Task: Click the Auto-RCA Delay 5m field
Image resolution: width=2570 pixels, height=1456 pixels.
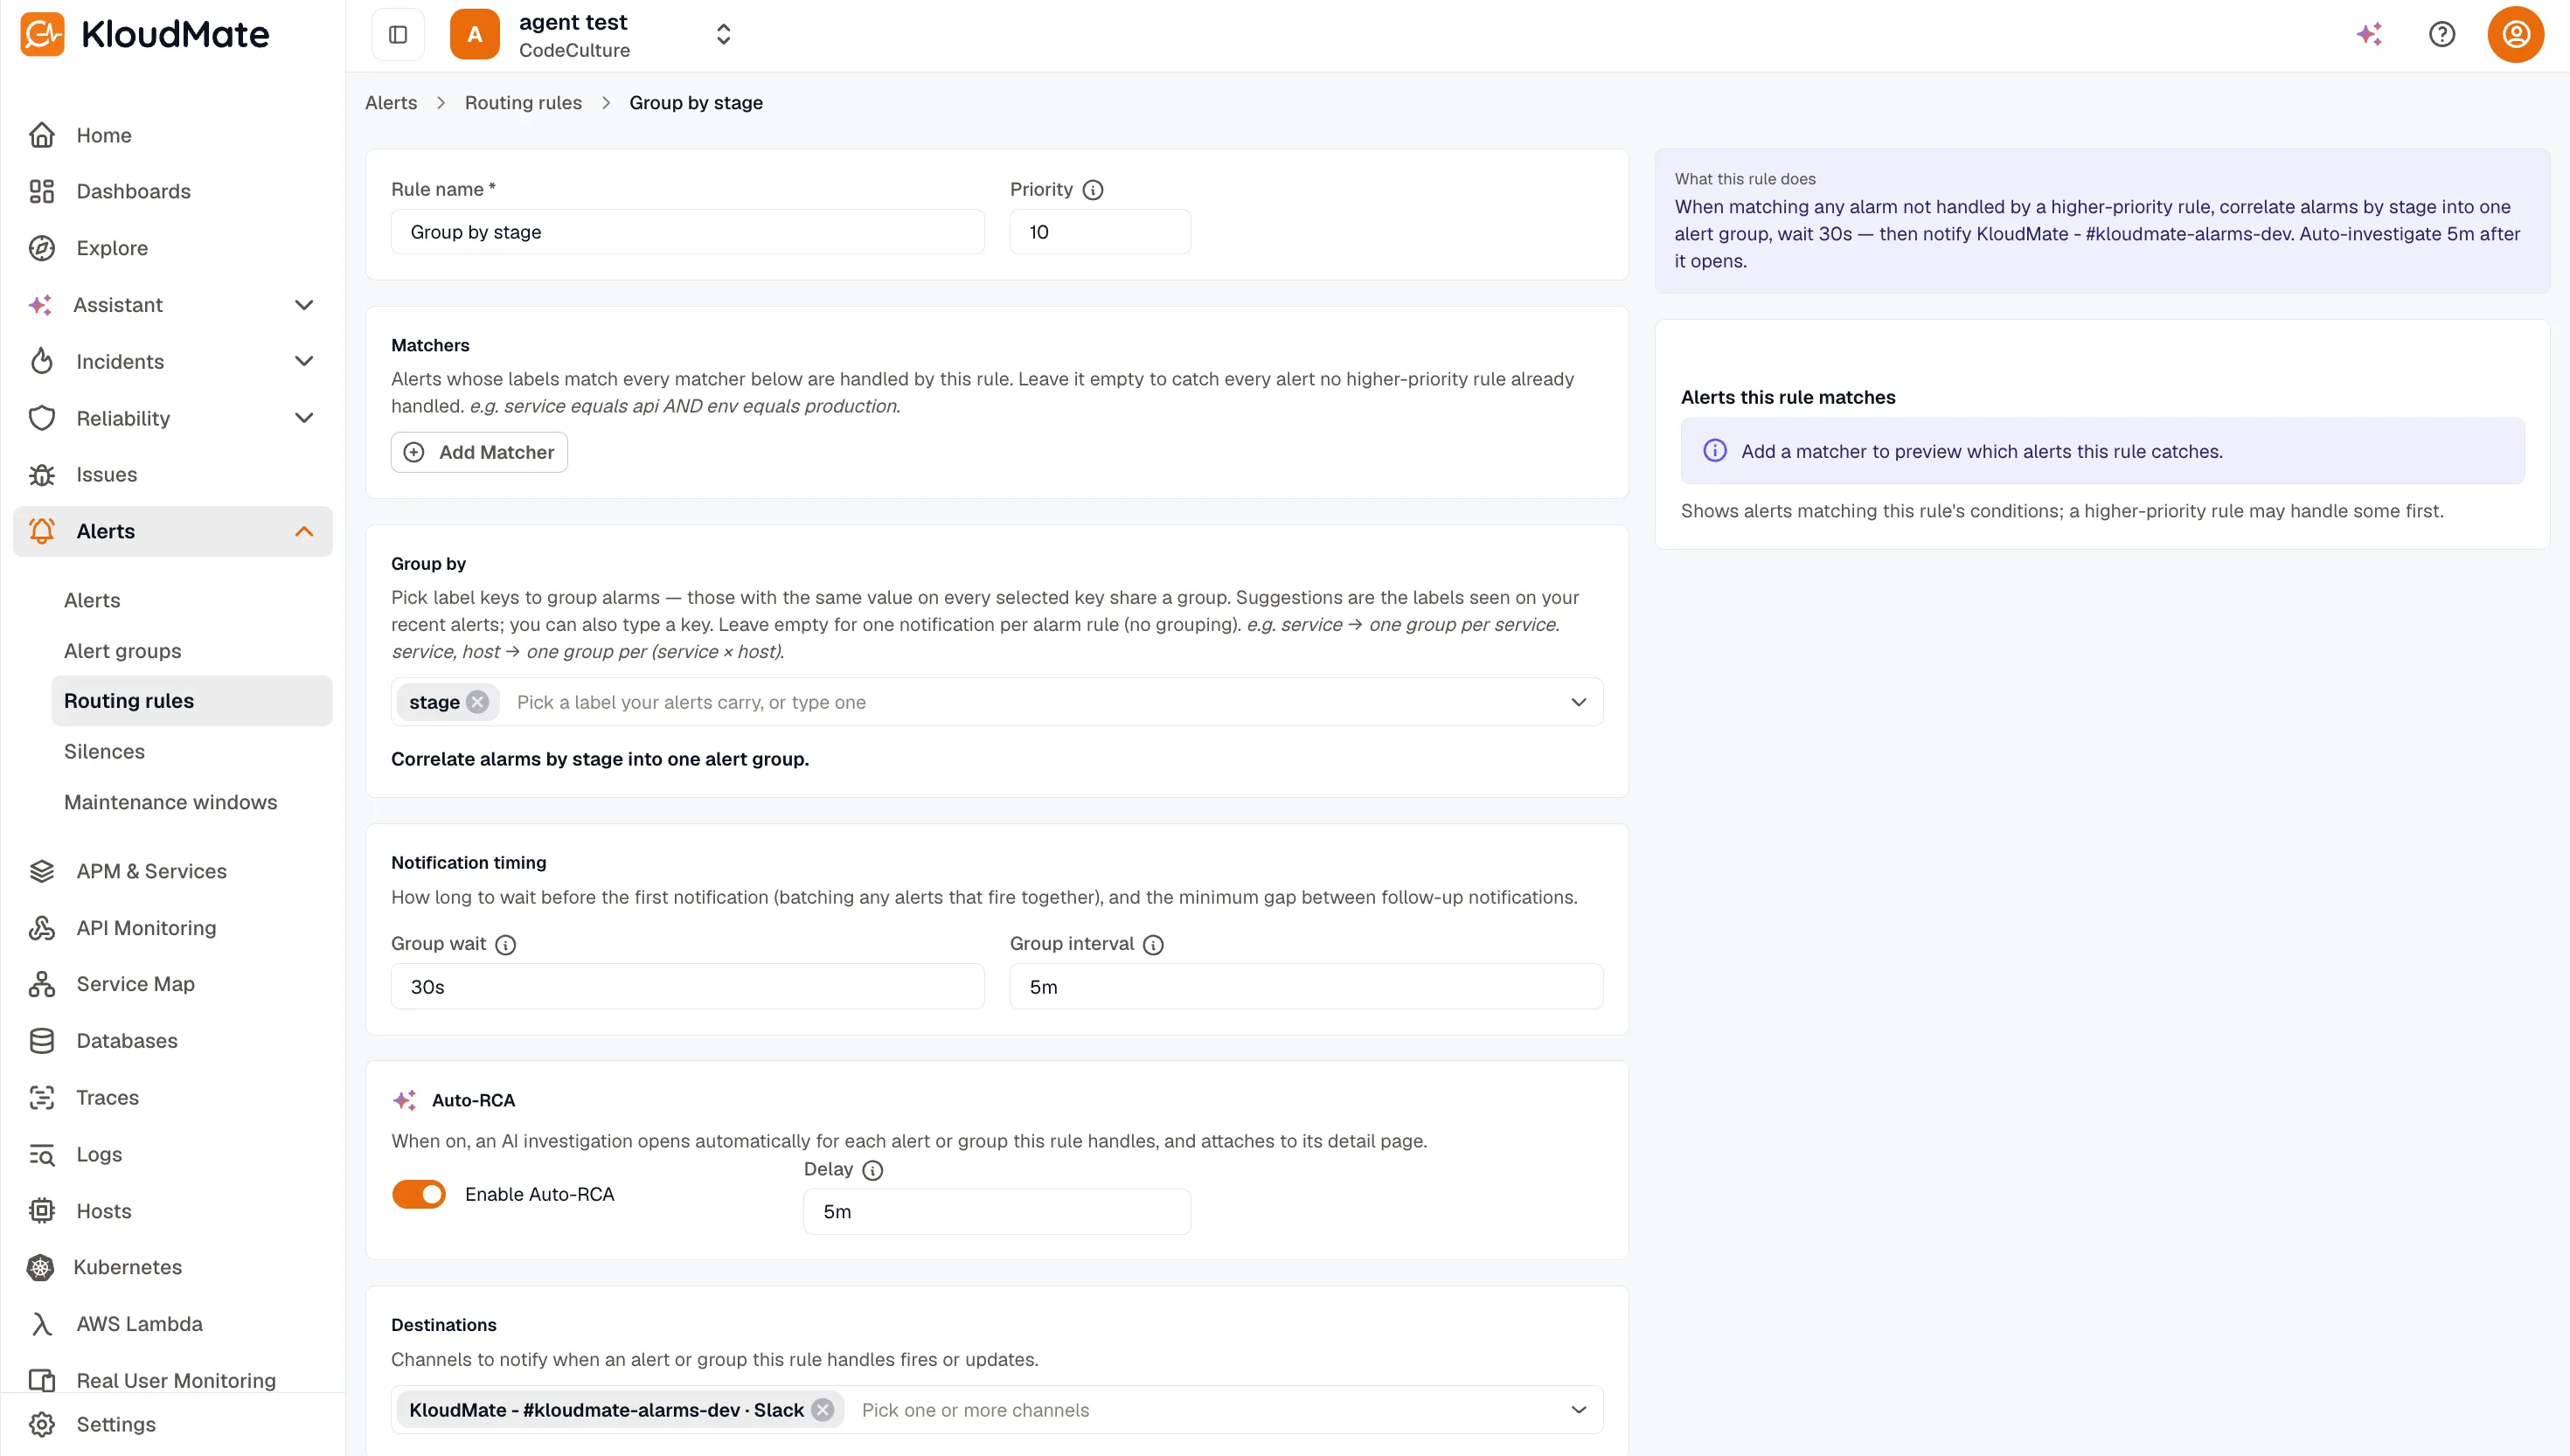Action: tap(997, 1212)
